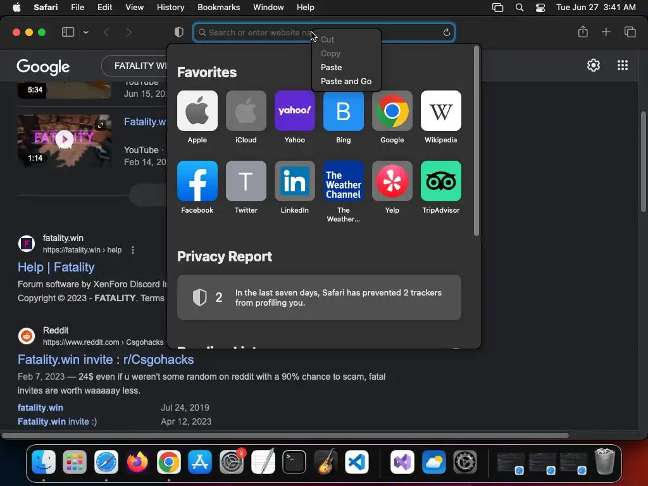
Task: Open the Fatality.win invite r/Csgohacks link
Action: pos(106,359)
